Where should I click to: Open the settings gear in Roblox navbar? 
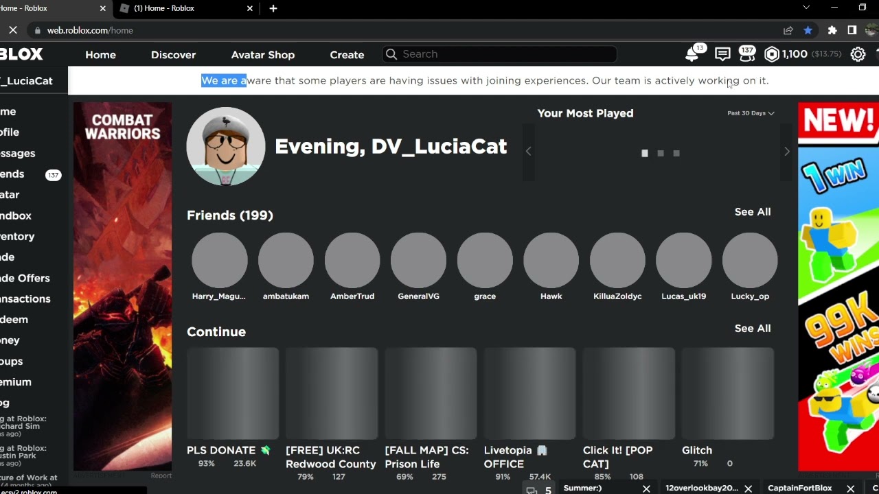coord(858,54)
